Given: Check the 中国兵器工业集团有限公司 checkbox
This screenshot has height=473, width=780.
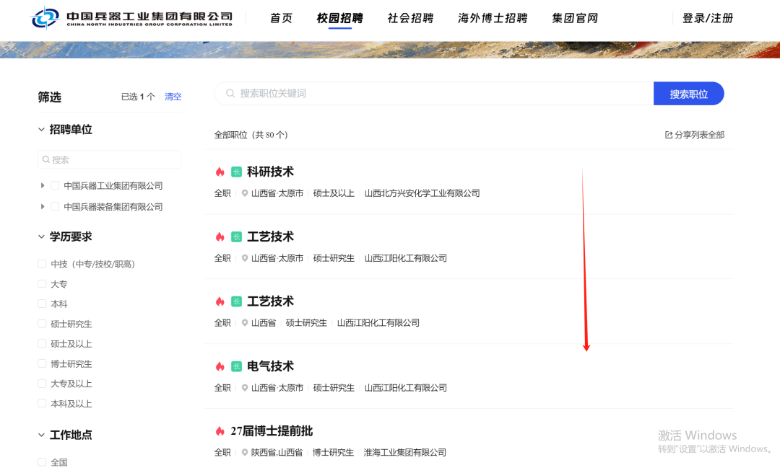Looking at the screenshot, I should [x=55, y=185].
